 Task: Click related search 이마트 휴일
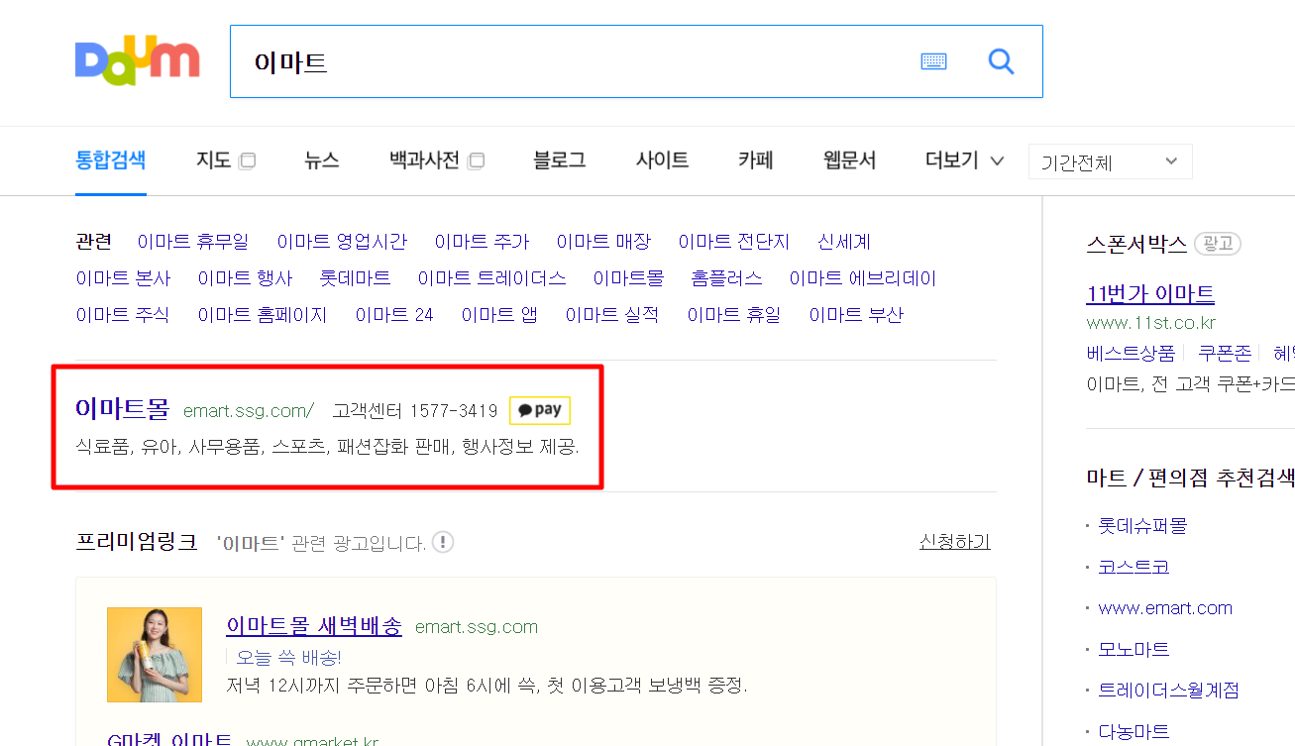tap(734, 315)
